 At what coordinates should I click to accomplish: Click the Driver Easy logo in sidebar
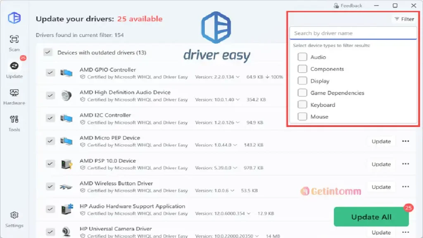click(14, 18)
